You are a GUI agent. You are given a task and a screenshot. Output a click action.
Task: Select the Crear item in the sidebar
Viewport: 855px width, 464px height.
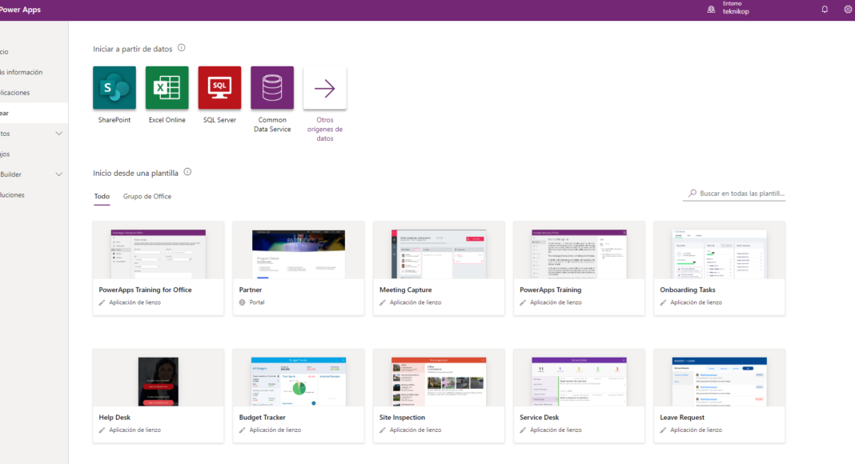[34, 113]
